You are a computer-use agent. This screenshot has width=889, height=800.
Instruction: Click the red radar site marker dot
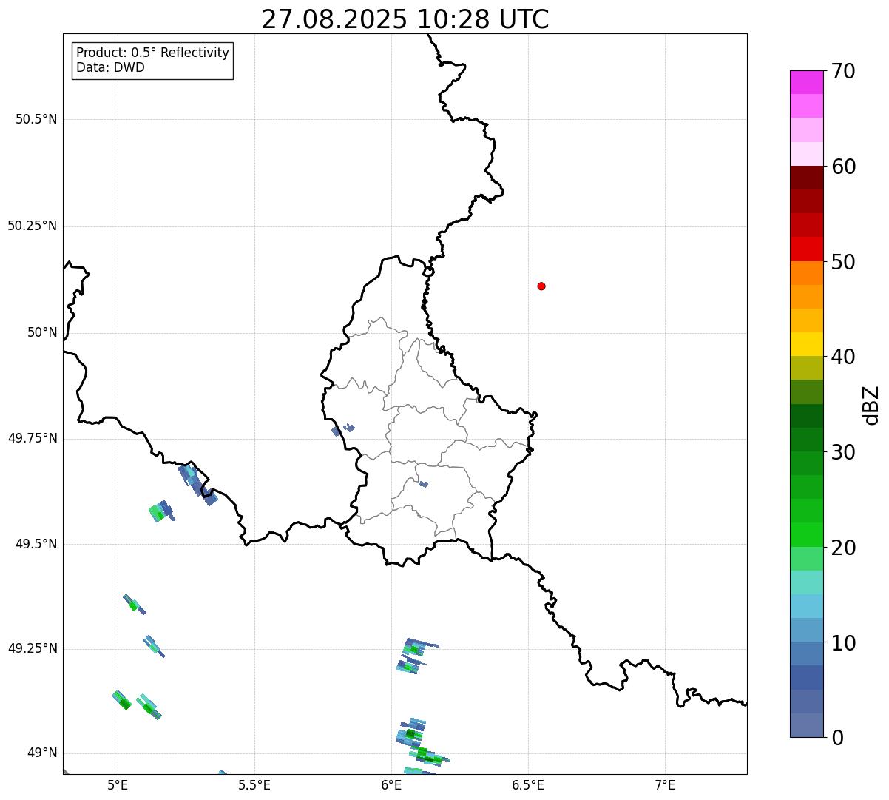(x=541, y=286)
